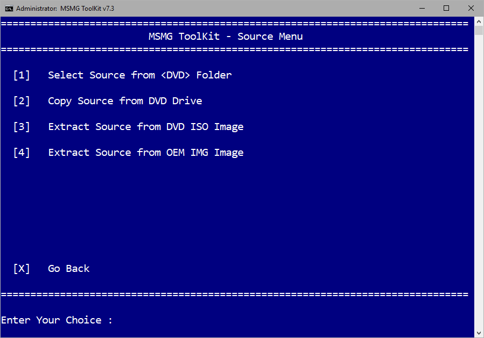Click 'Extract Source from OEM IMG Image' line
This screenshot has width=484, height=338.
146,153
